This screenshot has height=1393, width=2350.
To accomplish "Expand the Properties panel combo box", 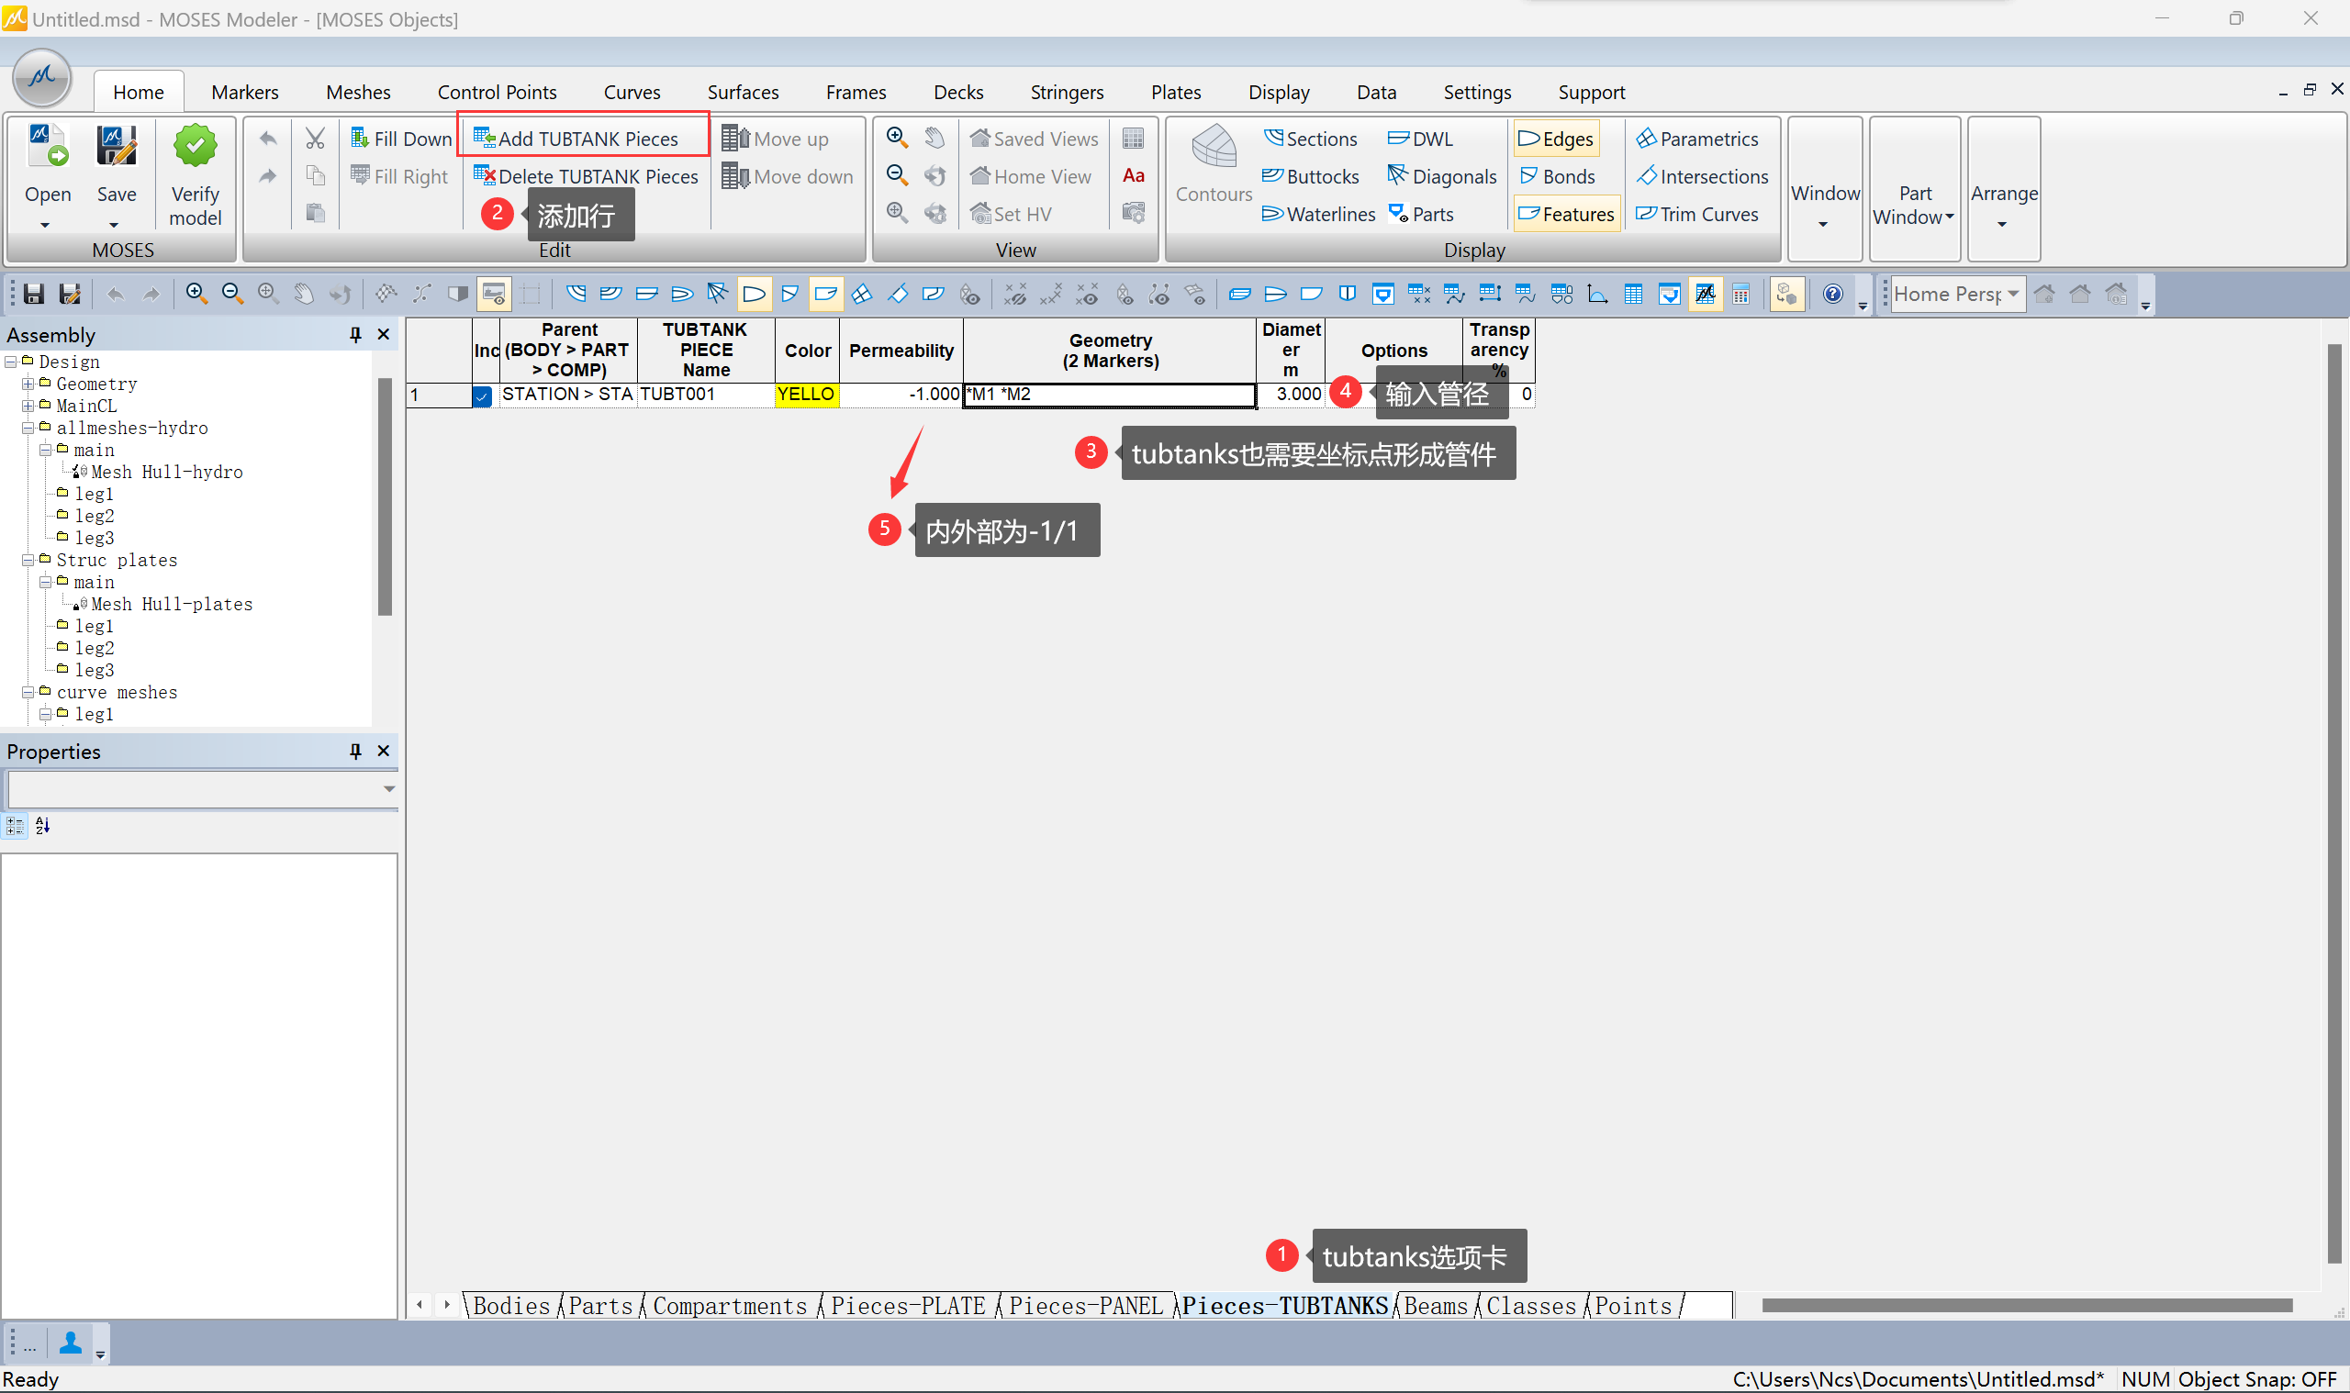I will [x=388, y=789].
